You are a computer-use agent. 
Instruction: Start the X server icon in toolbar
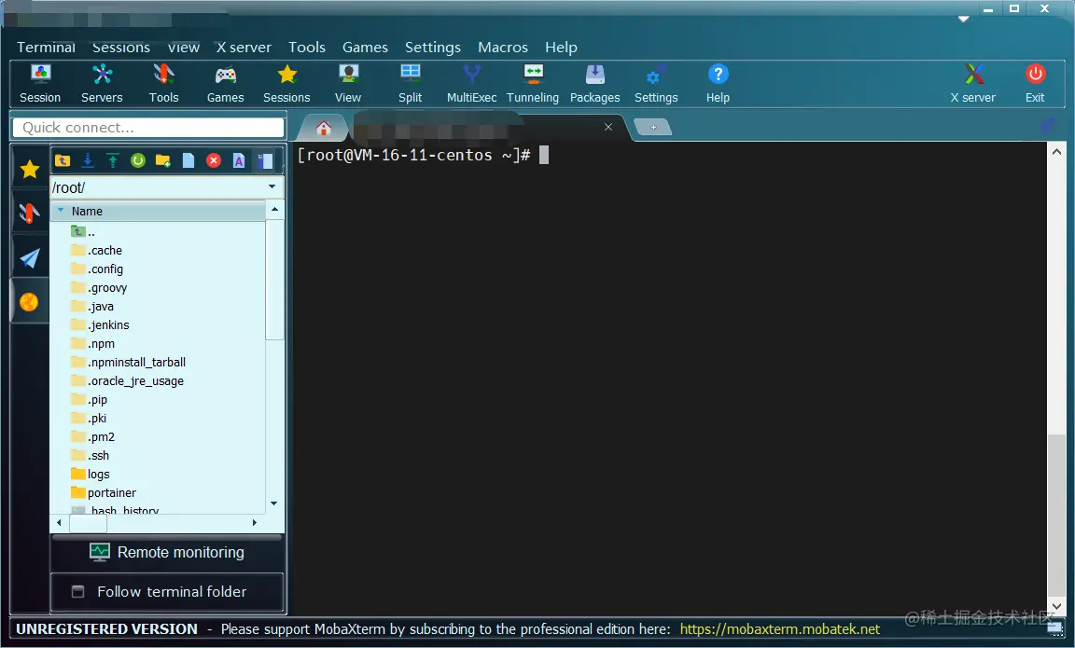point(973,84)
